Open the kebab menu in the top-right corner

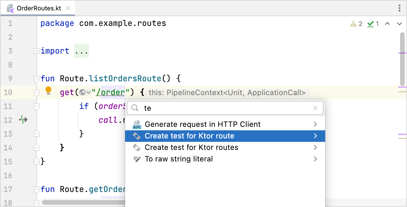pos(400,8)
